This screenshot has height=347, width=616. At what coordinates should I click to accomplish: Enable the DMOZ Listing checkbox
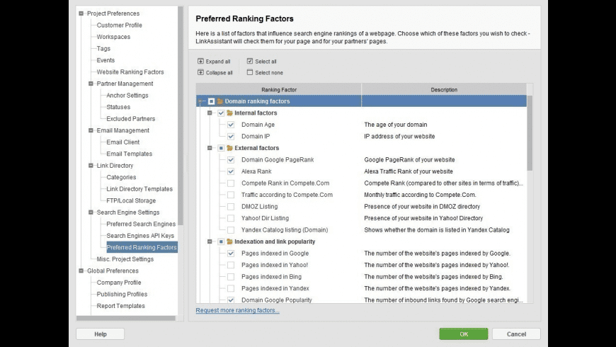[x=231, y=207]
